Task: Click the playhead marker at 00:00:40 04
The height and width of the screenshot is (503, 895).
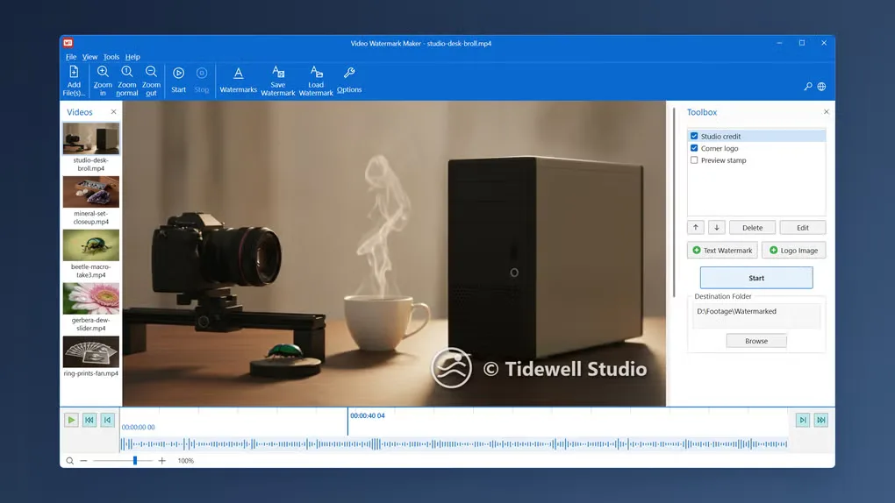Action: pos(347,422)
